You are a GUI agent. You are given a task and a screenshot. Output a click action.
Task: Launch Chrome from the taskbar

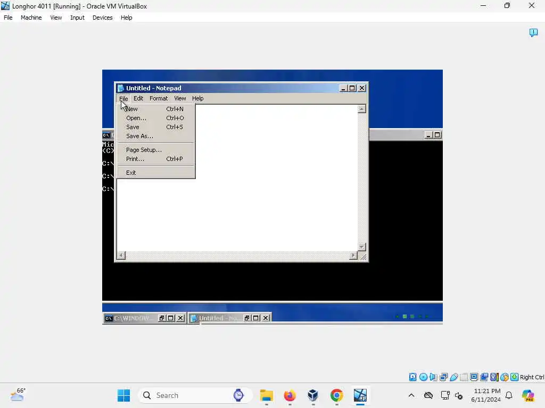click(x=336, y=395)
